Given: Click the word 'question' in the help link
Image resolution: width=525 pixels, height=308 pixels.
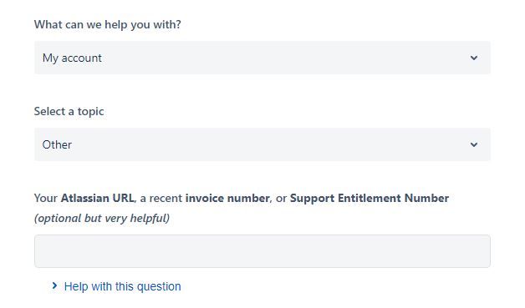Looking at the screenshot, I should pyautogui.click(x=159, y=287).
